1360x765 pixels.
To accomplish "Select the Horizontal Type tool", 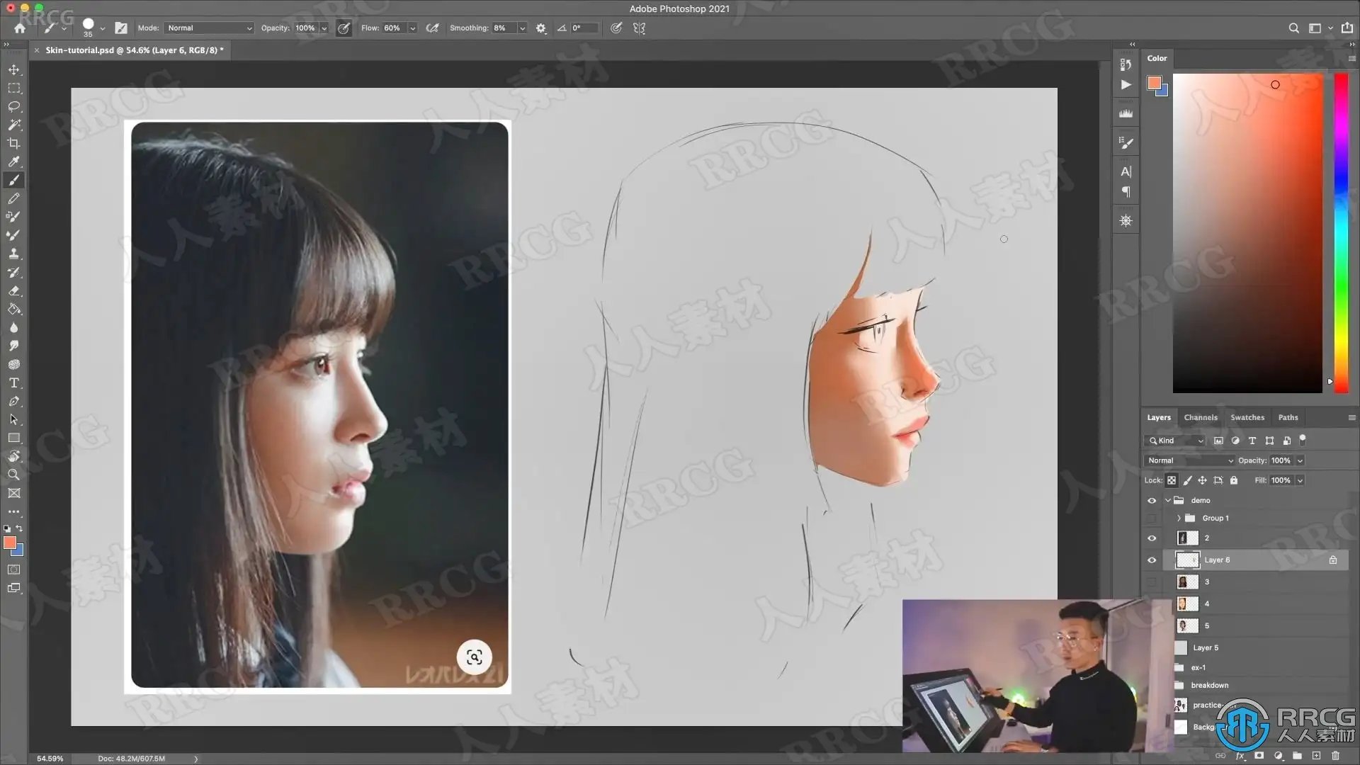I will 13,382.
